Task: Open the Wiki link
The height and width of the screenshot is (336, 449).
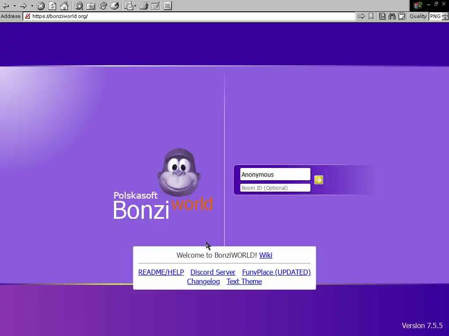Action: tap(266, 255)
